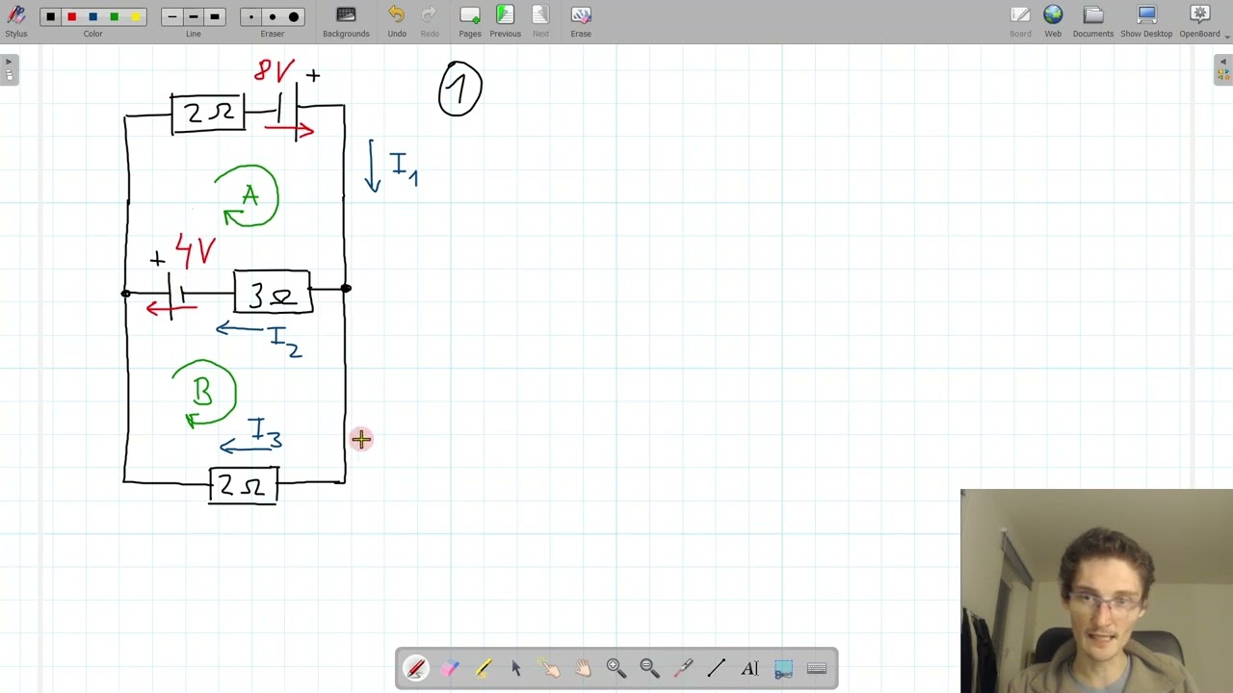Open the virtual keyboard
The image size is (1233, 693).
point(817,668)
